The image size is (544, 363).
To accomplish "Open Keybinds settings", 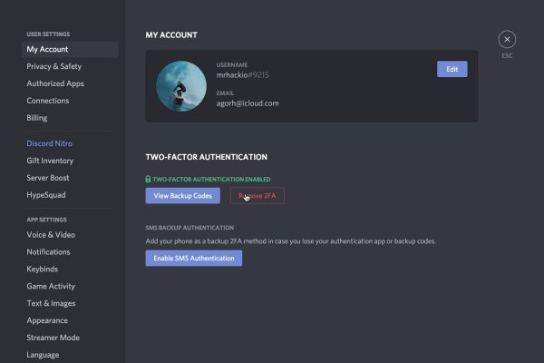I will pyautogui.click(x=42, y=270).
